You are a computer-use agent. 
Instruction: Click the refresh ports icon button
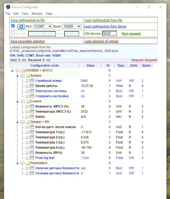pos(21,26)
